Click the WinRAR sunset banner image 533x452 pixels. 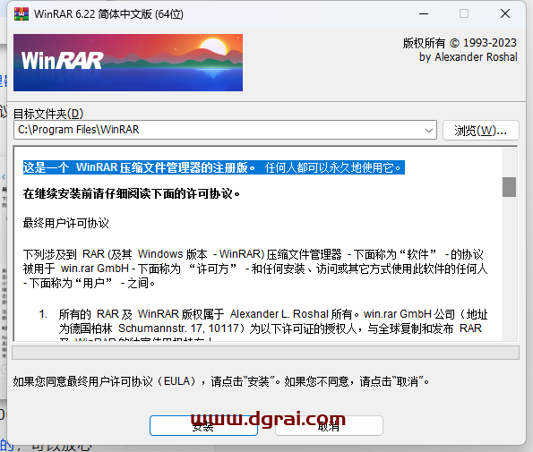[x=128, y=63]
